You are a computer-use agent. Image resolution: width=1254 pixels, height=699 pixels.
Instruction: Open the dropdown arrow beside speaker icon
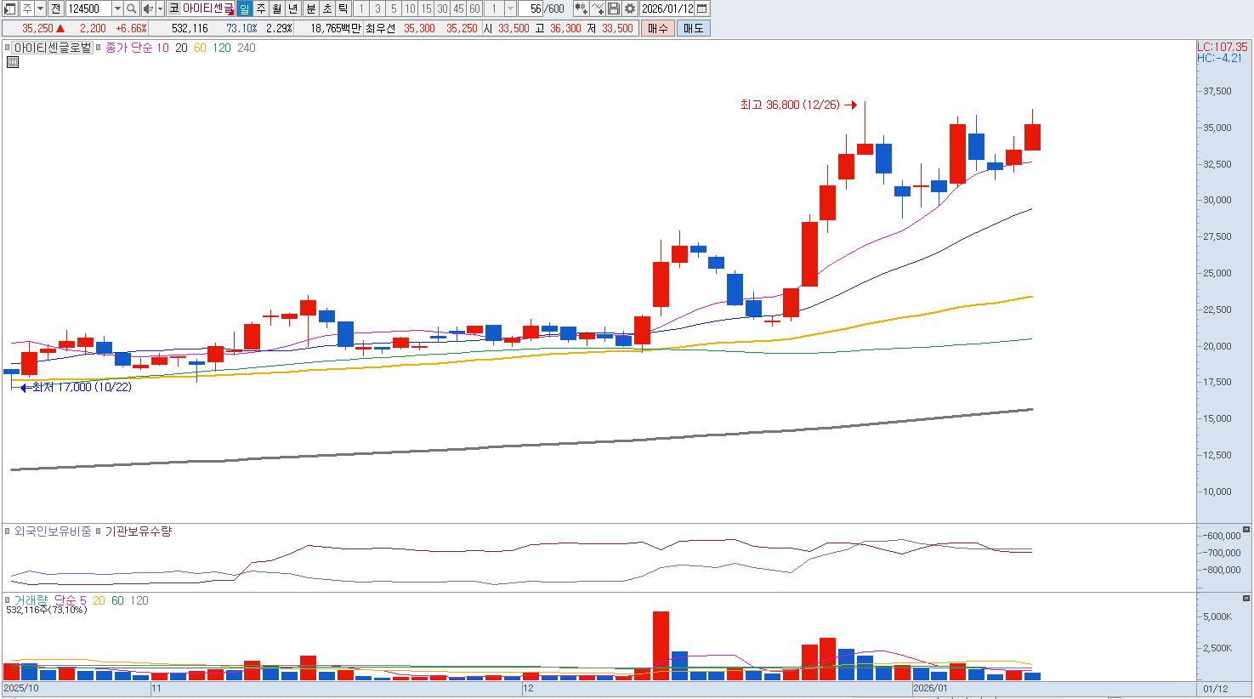pos(160,9)
